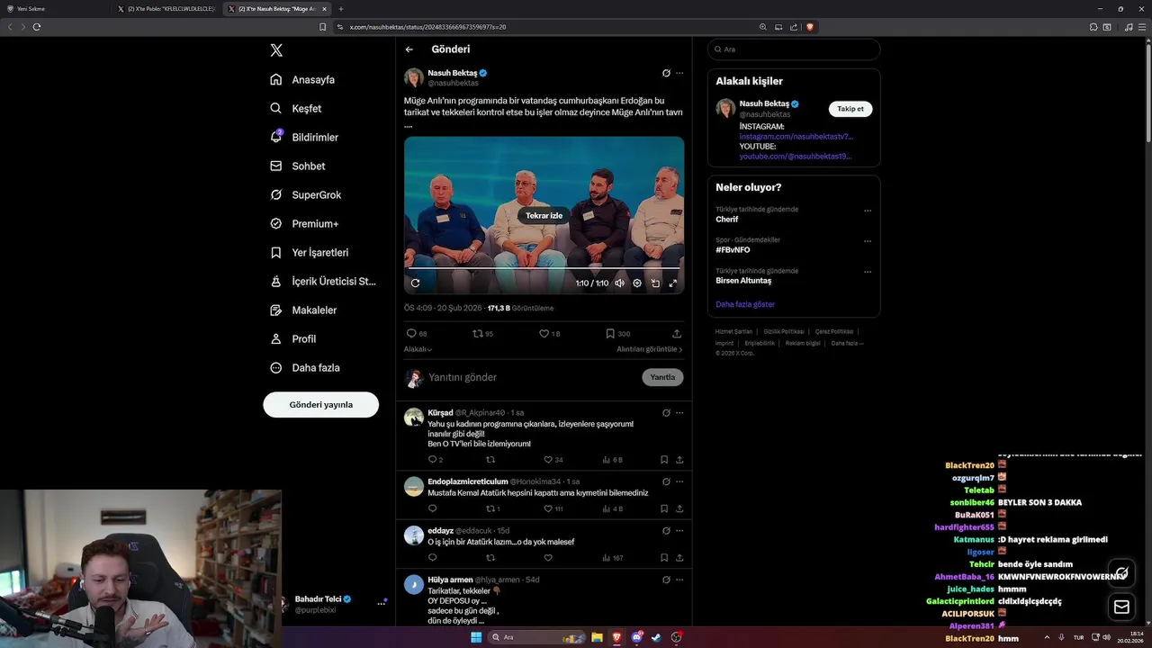Click Brave shields icon in address bar
The height and width of the screenshot is (648, 1152).
pos(810,27)
